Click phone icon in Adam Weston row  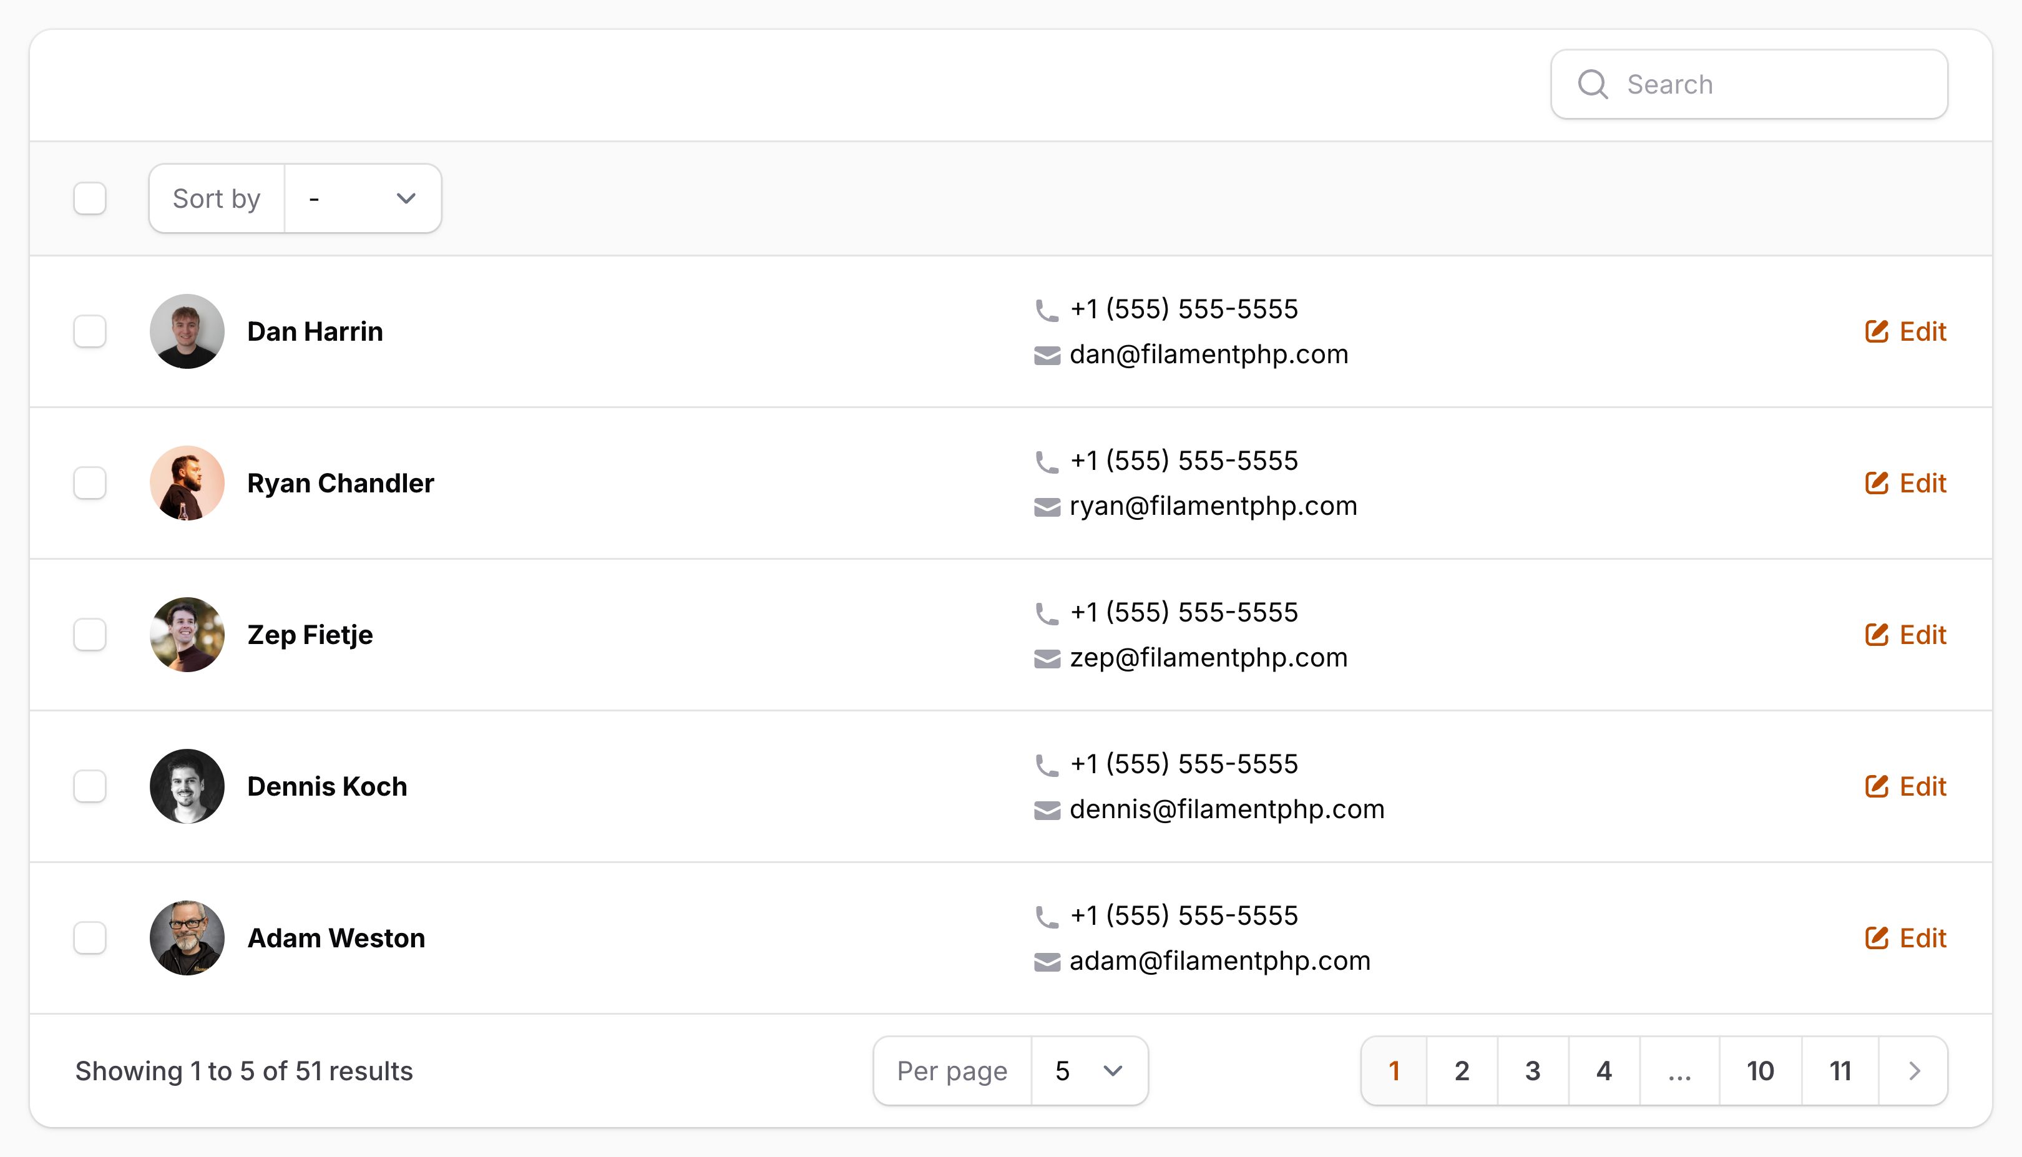(x=1047, y=917)
